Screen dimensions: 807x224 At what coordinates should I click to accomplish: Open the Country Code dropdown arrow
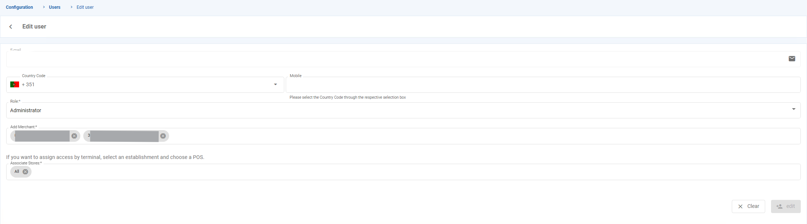coord(275,85)
